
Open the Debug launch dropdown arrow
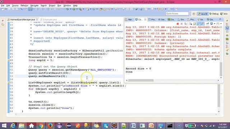pyautogui.click(x=70, y=9)
